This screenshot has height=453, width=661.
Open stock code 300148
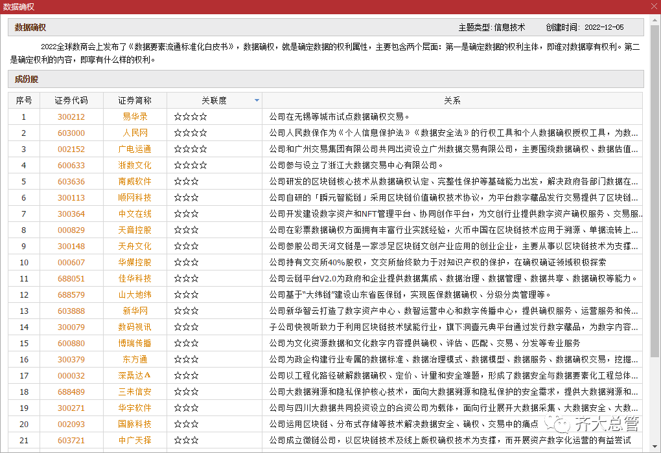tap(71, 247)
